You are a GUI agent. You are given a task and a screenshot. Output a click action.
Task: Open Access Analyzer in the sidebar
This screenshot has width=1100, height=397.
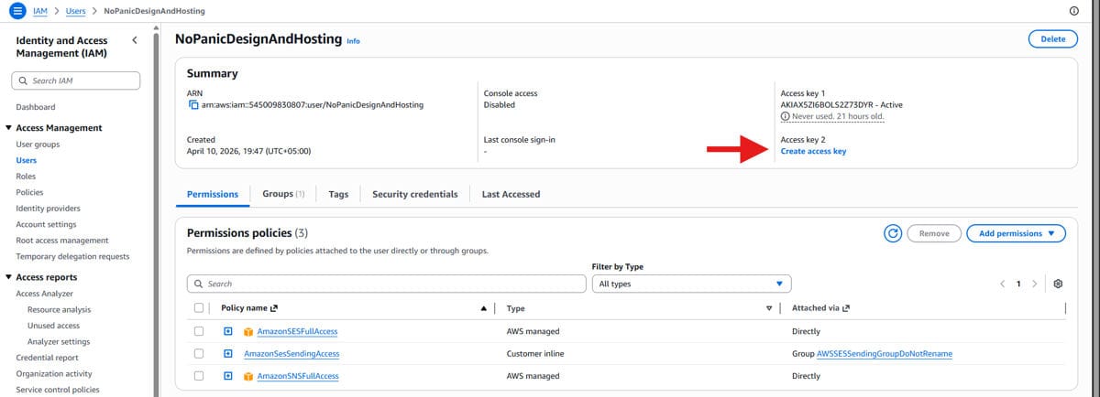pyautogui.click(x=45, y=294)
